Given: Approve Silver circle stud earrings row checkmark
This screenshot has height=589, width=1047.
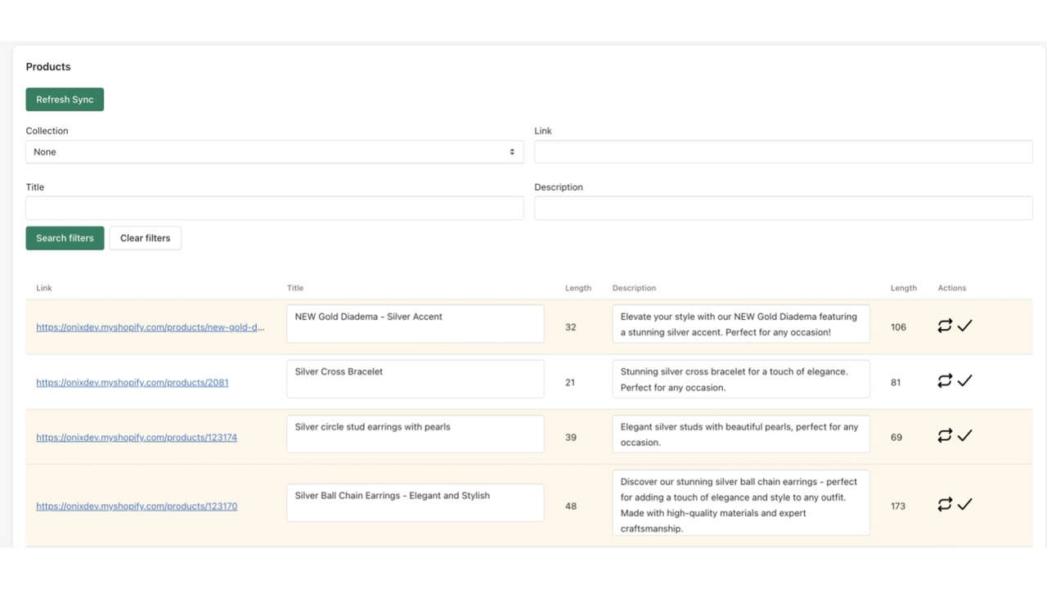Looking at the screenshot, I should click(964, 435).
